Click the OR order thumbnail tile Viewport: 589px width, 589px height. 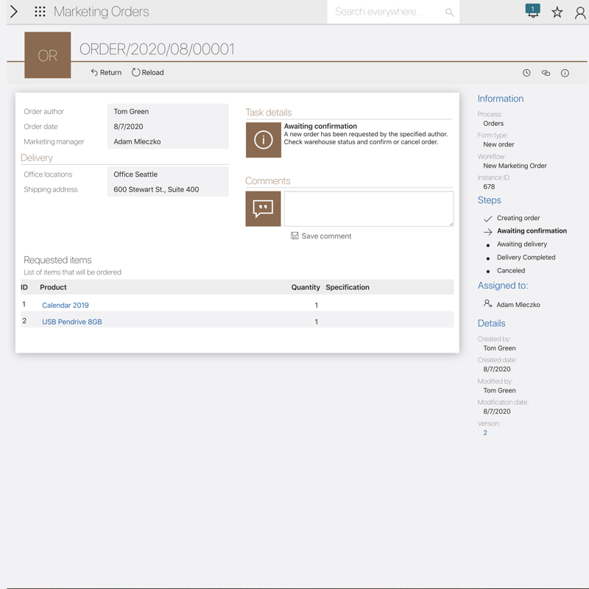[x=48, y=55]
